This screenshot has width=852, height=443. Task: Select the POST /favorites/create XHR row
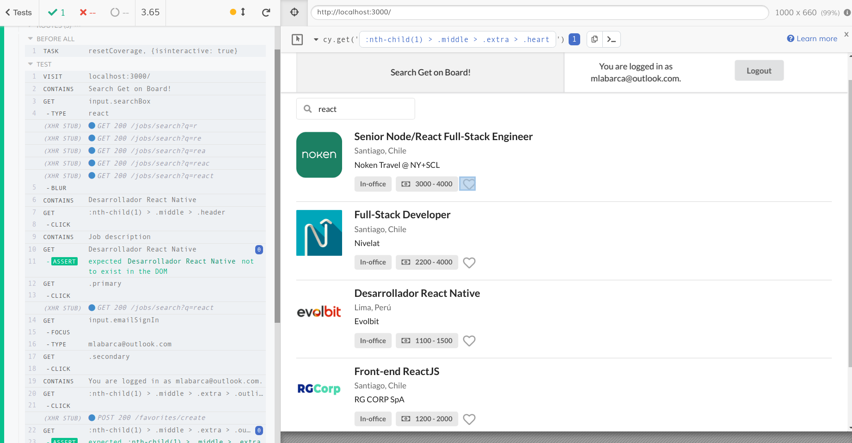click(145, 418)
